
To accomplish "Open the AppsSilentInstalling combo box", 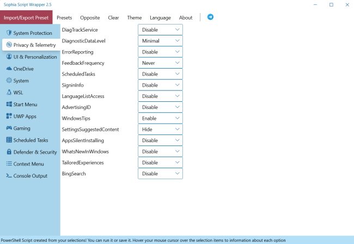I will [x=160, y=141].
